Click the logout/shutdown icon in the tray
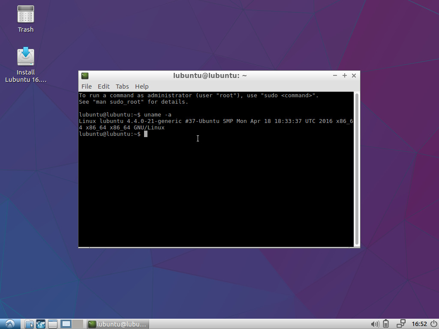Viewport: 439px width, 329px height. coord(433,324)
